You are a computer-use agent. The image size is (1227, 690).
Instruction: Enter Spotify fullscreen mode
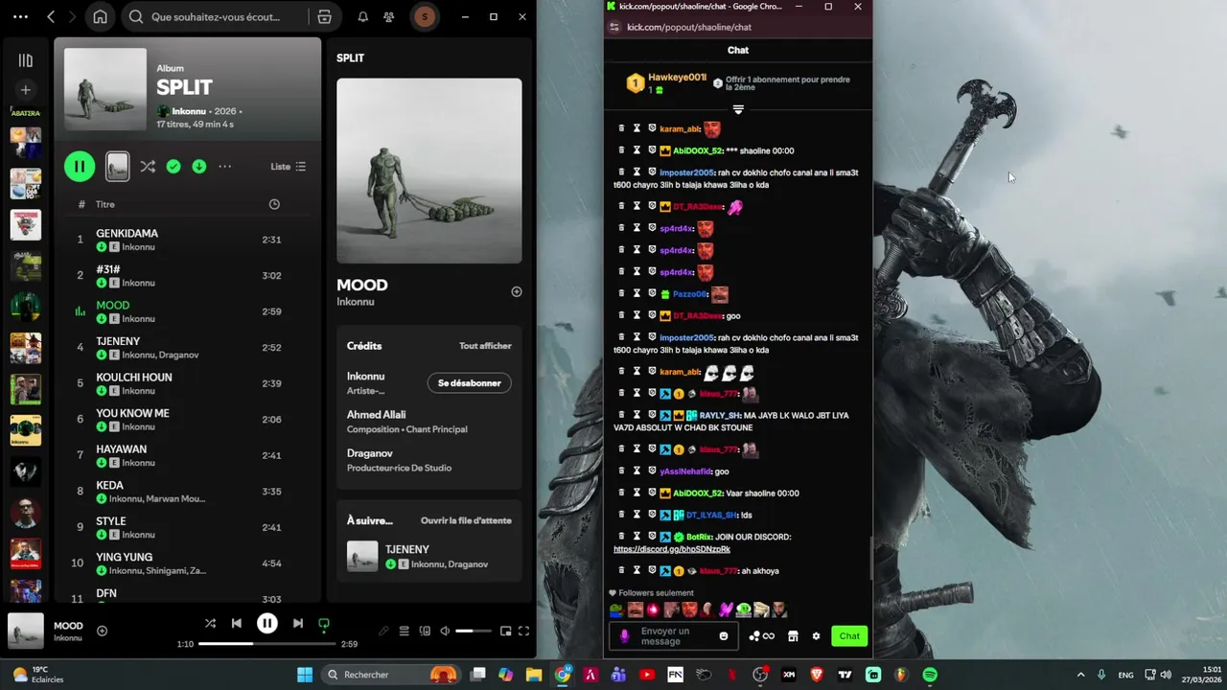point(523,631)
